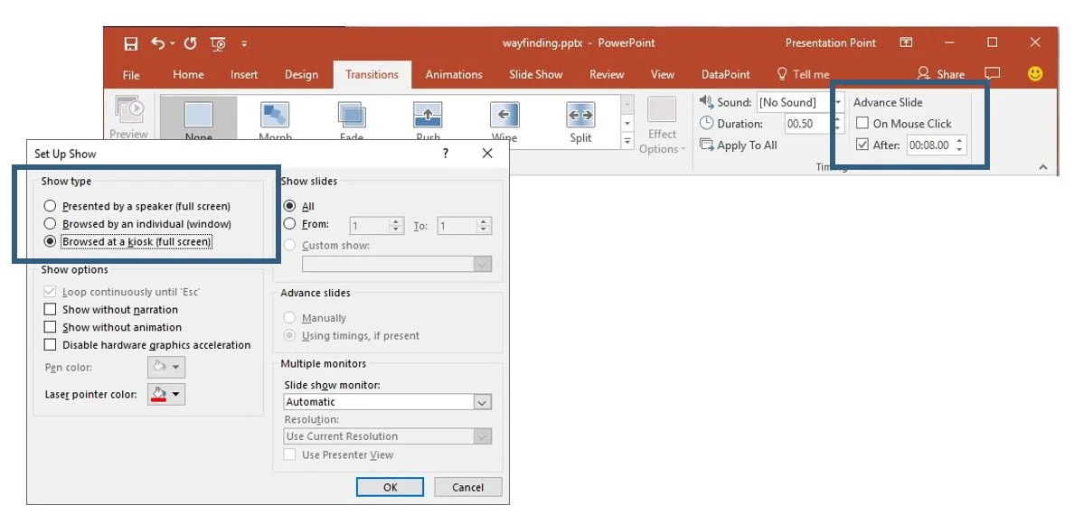
Task: Switch to the Animations tab
Action: tap(454, 75)
